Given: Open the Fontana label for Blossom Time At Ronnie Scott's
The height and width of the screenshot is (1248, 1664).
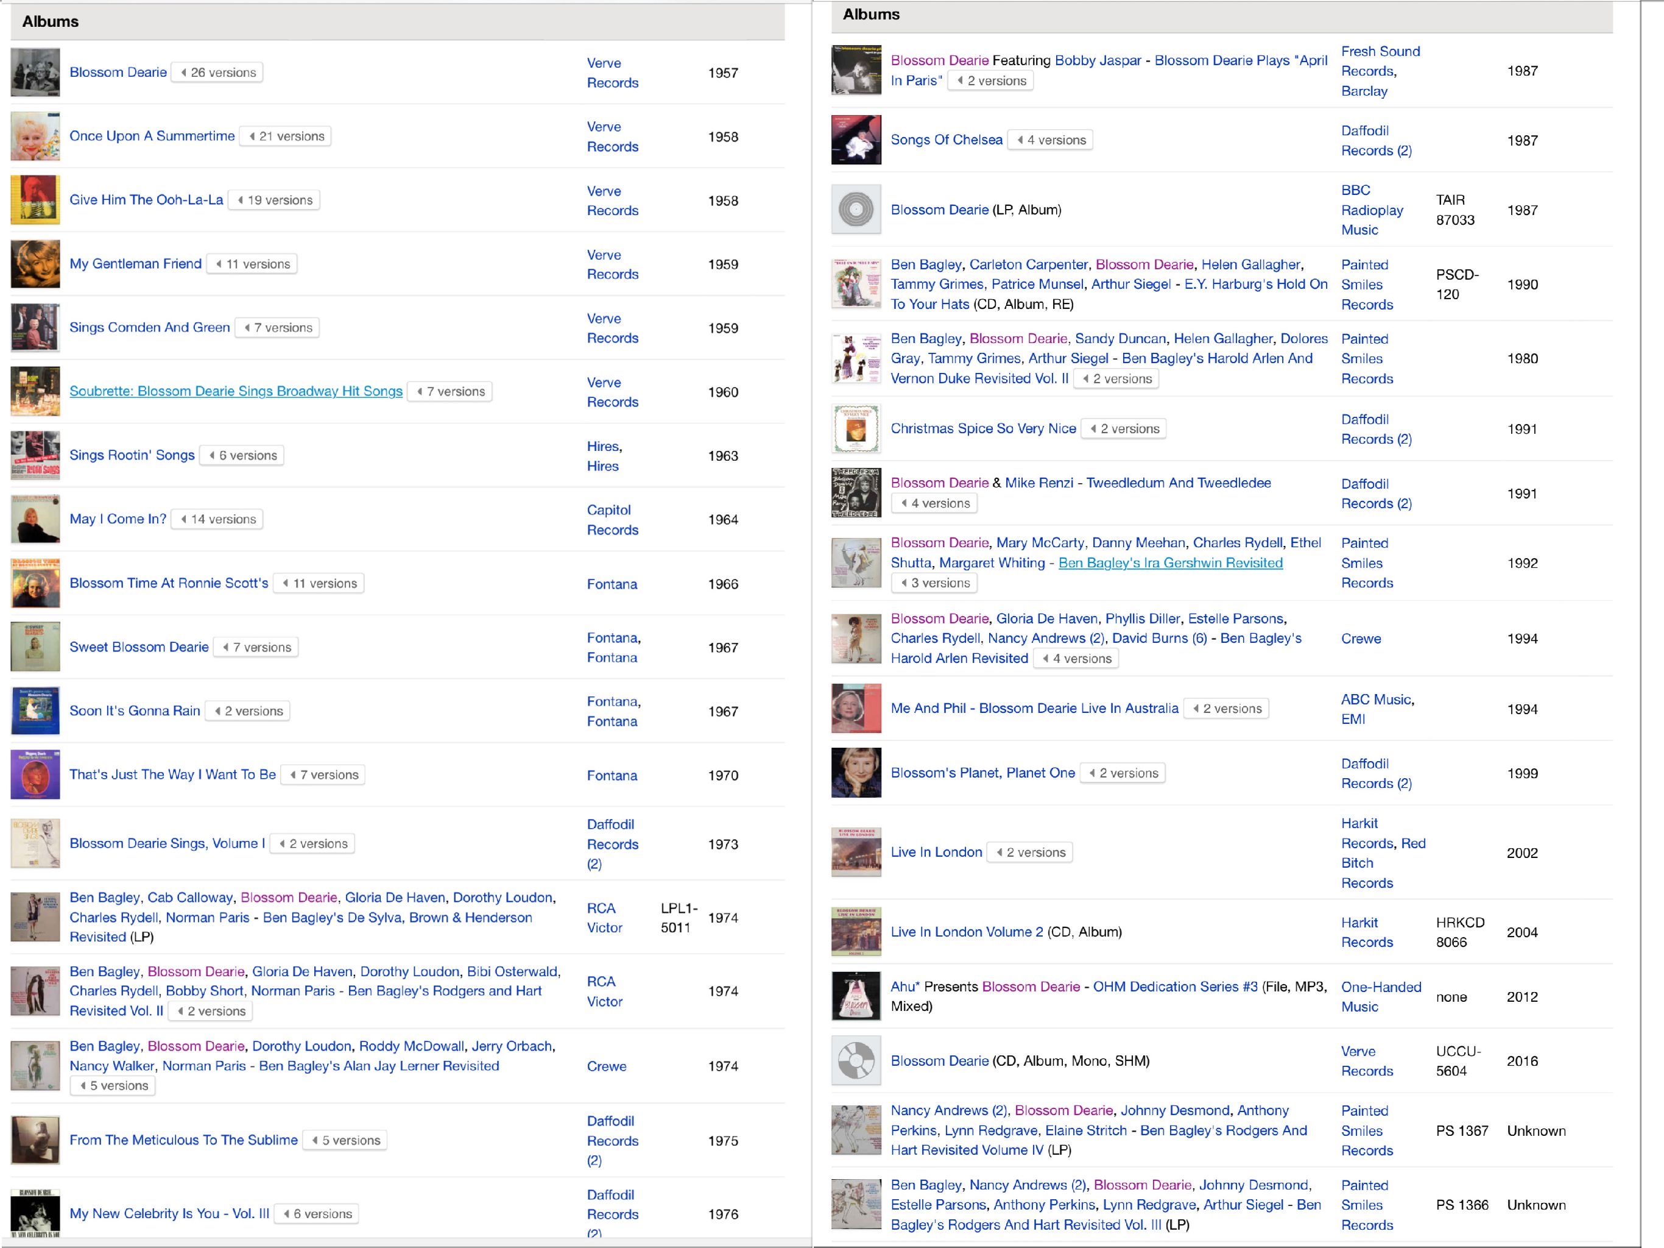Looking at the screenshot, I should [x=612, y=584].
